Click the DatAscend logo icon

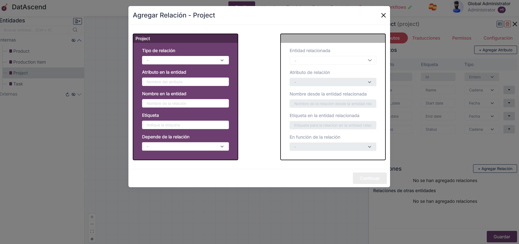tap(4, 7)
